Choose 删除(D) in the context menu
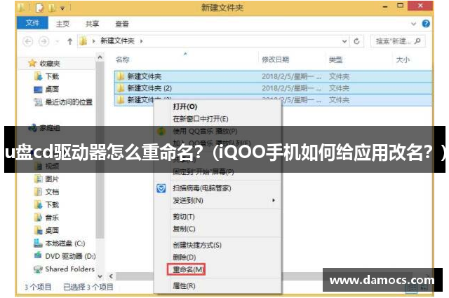449x298 pixels. coord(184,257)
